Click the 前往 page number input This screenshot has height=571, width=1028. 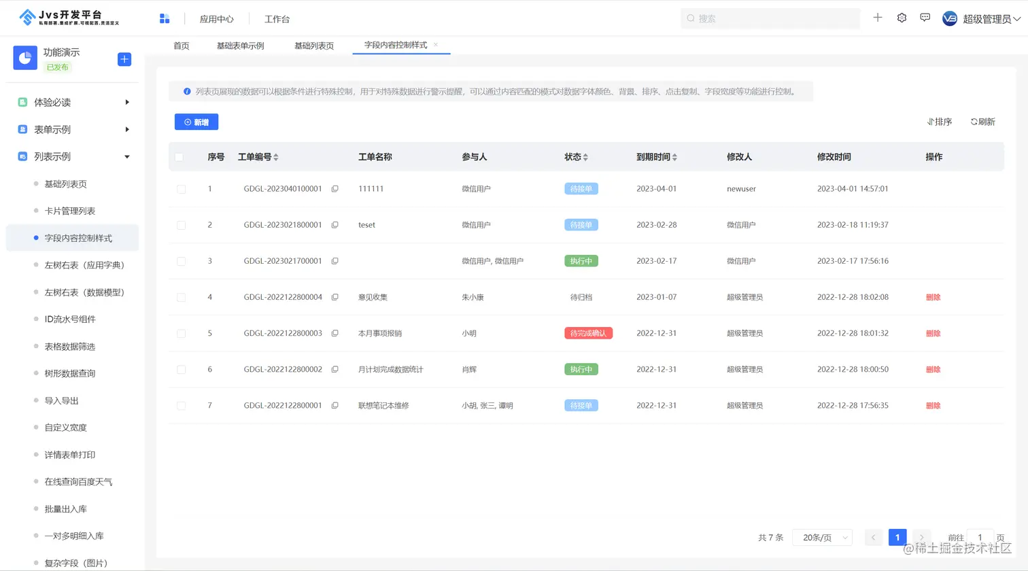pos(980,537)
